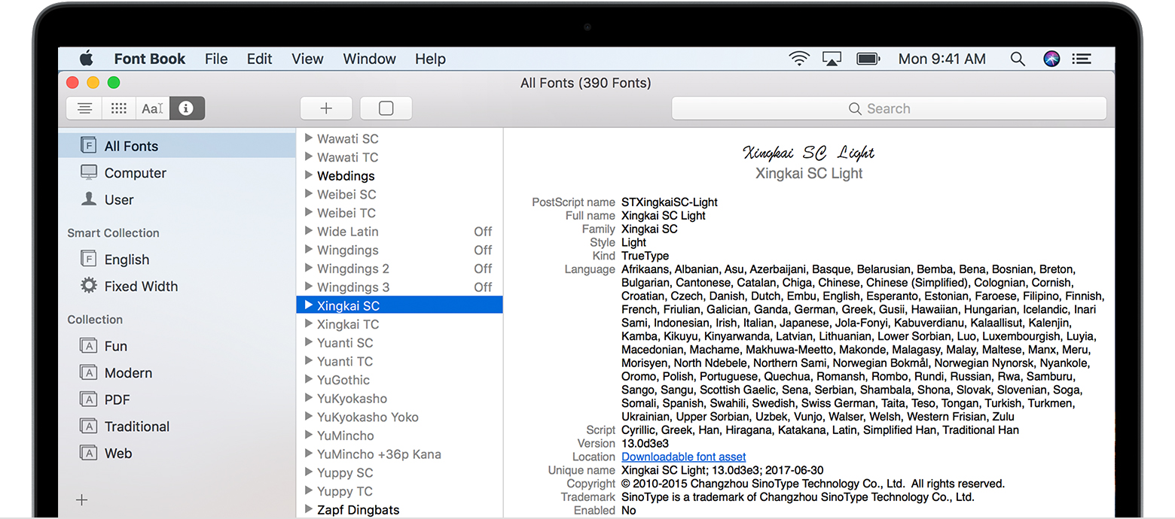Click the AirPlay mirroring icon
The width and height of the screenshot is (1175, 519).
click(x=832, y=58)
